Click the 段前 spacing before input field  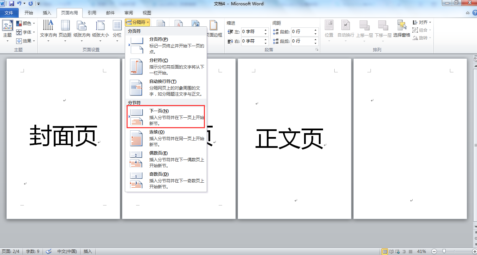[302, 32]
